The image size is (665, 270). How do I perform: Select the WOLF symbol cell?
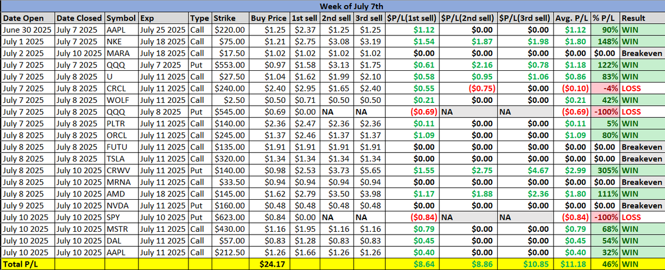tap(121, 100)
